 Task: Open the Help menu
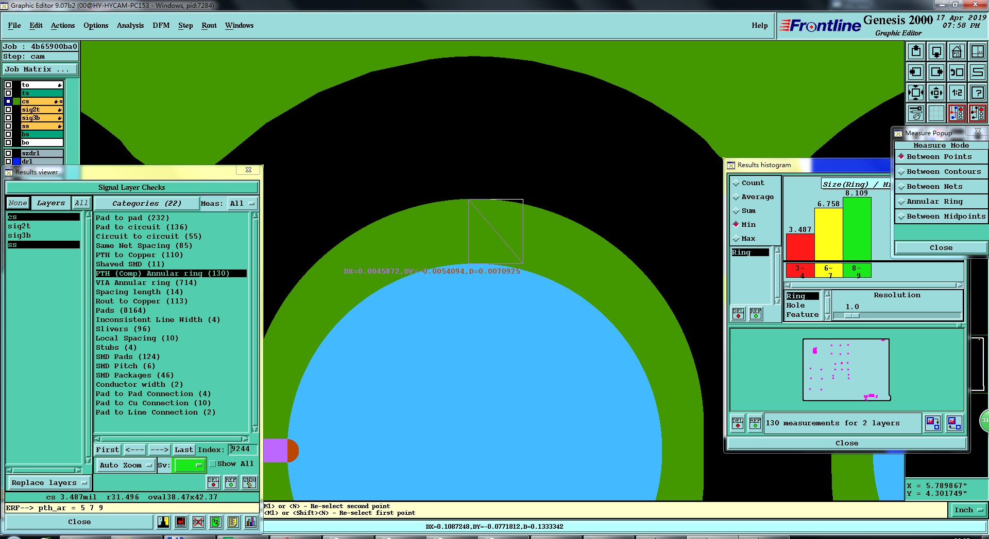759,25
